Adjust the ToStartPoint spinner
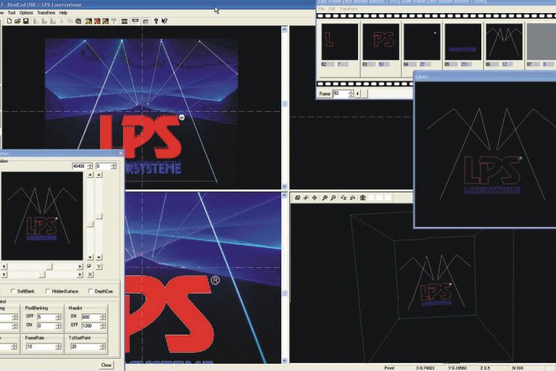 coord(102,346)
